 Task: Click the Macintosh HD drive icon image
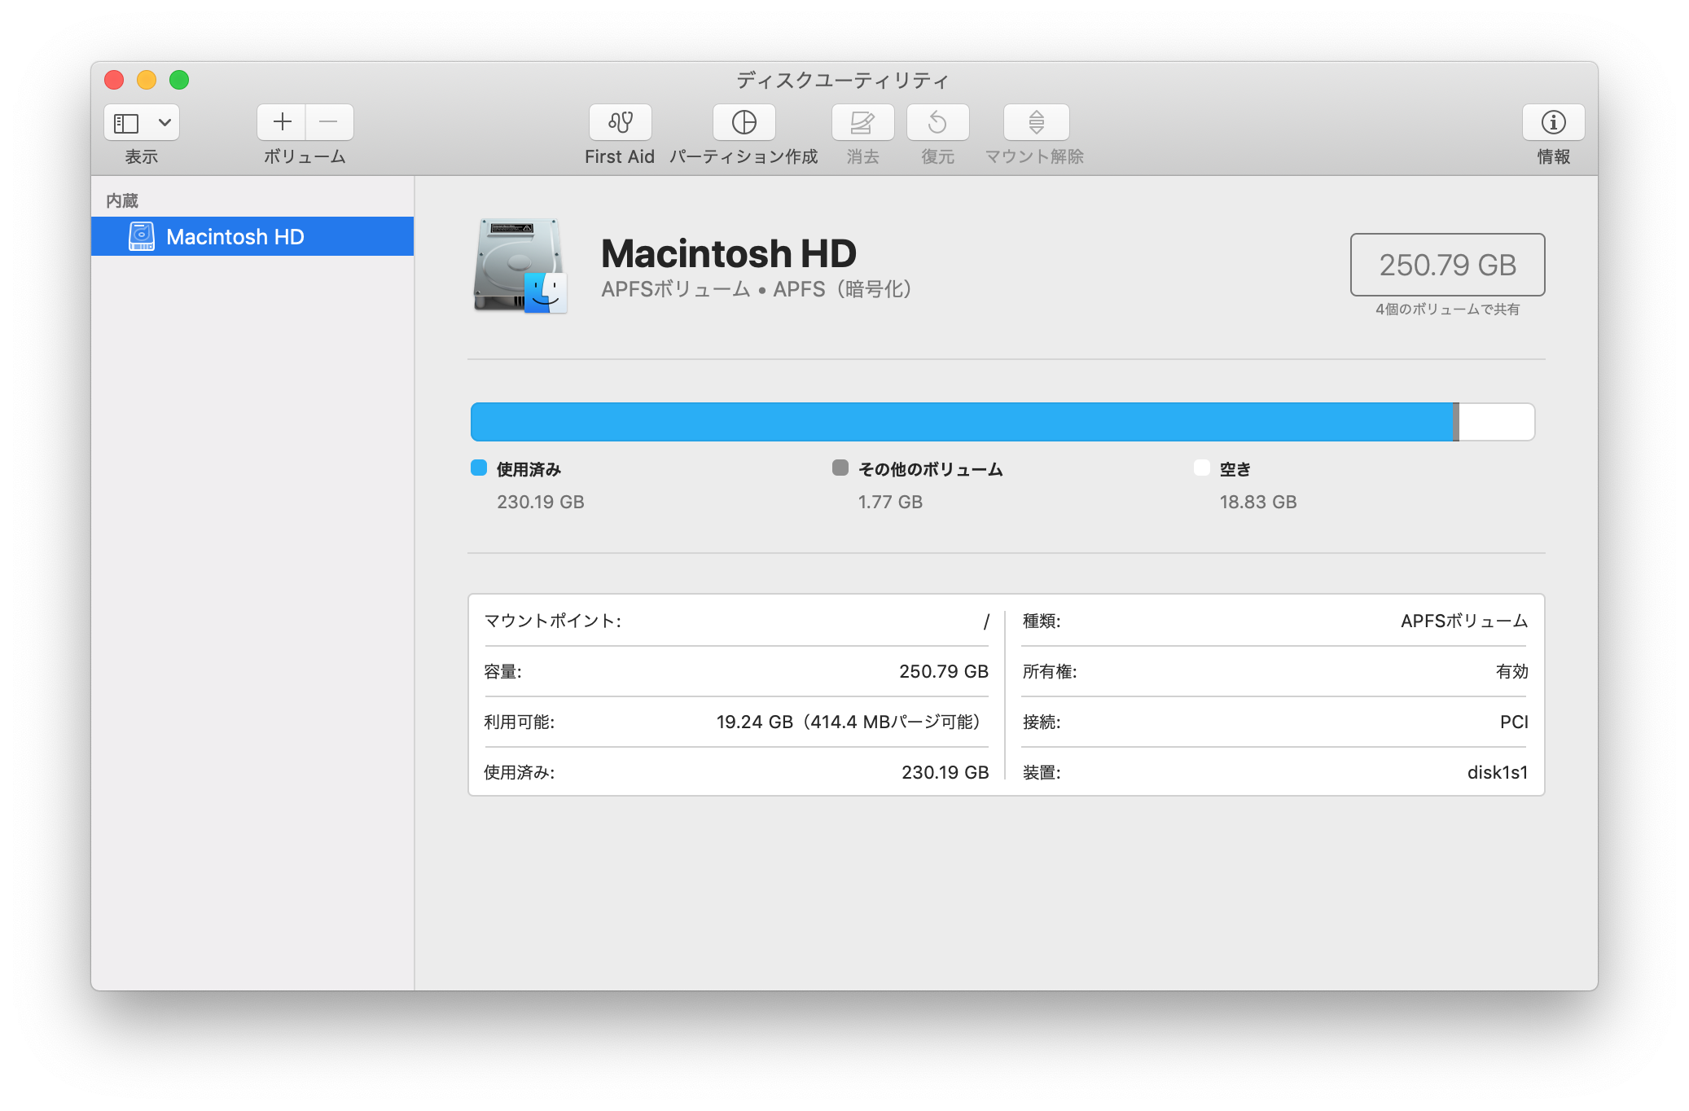click(x=520, y=265)
